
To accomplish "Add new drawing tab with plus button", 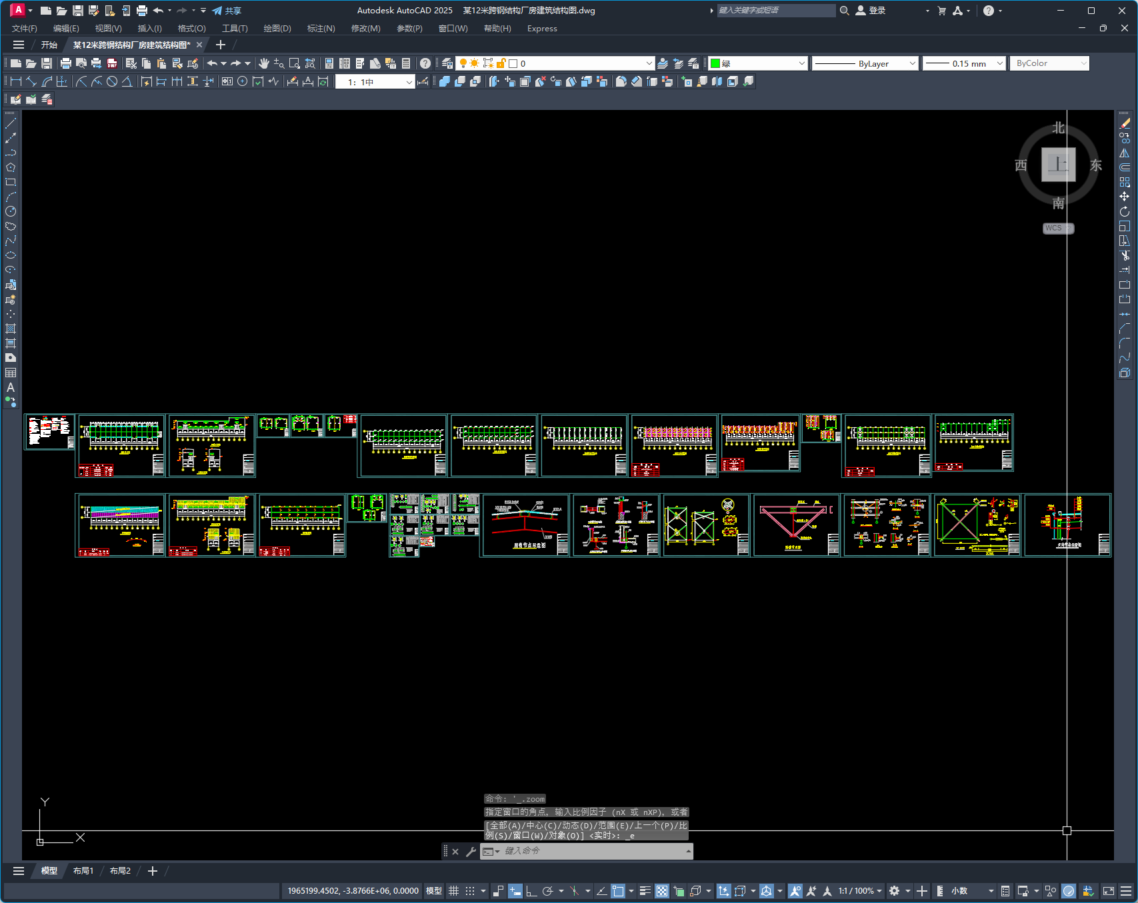I will [x=221, y=45].
